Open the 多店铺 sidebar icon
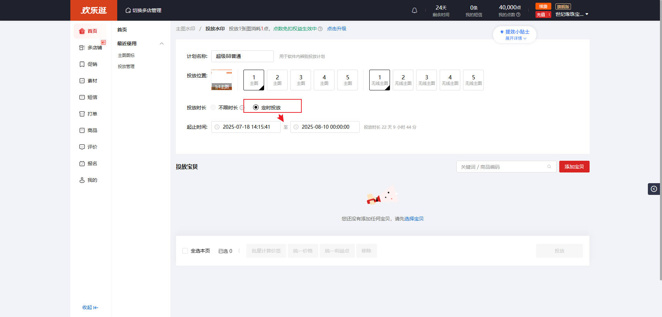The image size is (662, 317). pos(82,48)
